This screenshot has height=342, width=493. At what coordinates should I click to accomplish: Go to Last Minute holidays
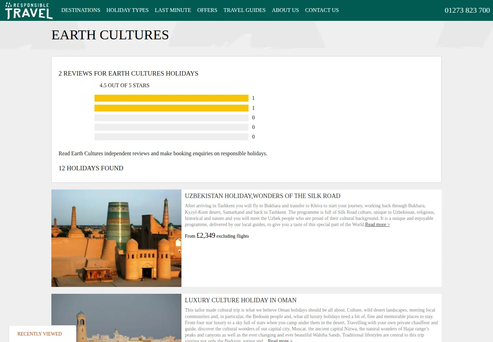(x=173, y=10)
